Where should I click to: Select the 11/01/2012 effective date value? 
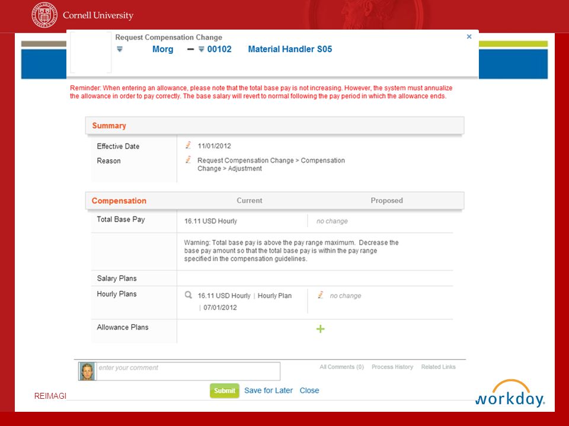214,146
